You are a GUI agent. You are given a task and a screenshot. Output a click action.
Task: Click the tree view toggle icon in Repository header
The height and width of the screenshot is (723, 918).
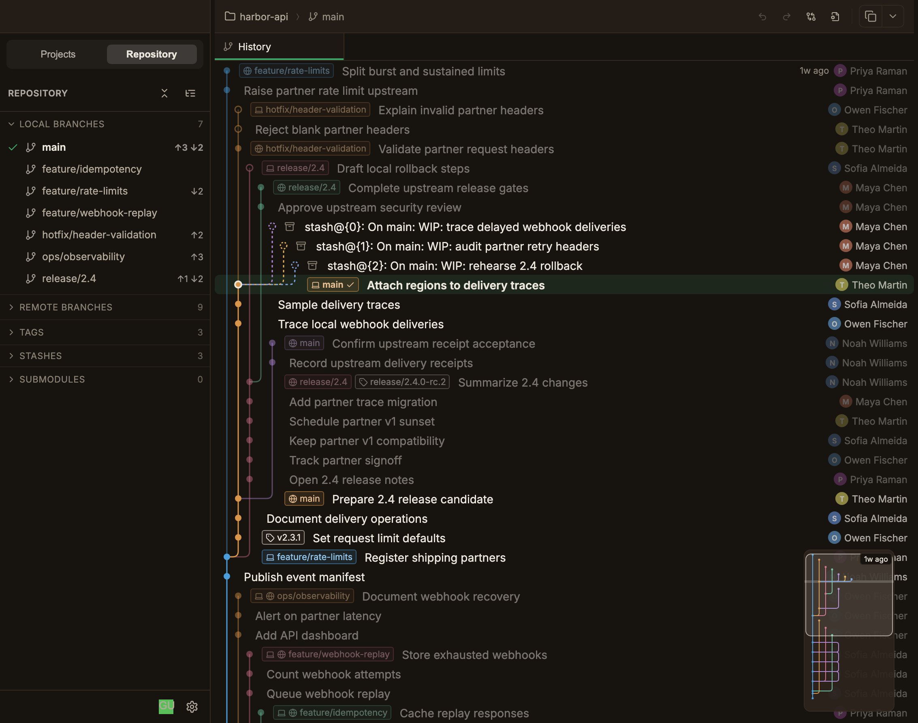tap(190, 93)
